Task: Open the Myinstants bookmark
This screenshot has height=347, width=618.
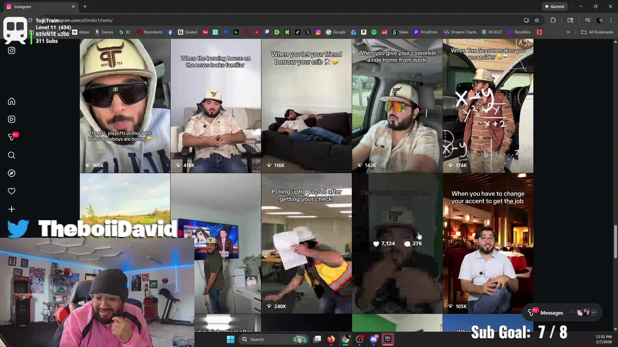Action: click(x=150, y=32)
